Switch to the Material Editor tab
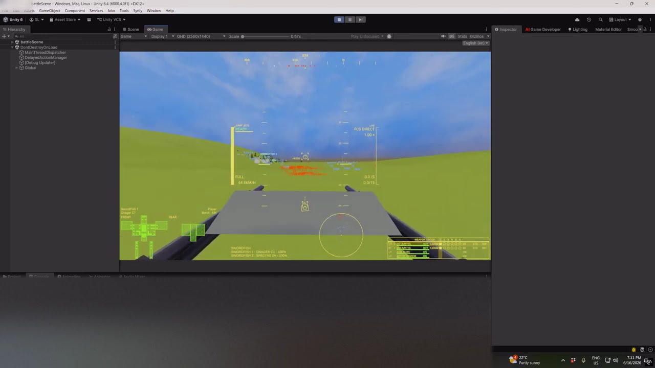The image size is (655, 368). pos(608,29)
